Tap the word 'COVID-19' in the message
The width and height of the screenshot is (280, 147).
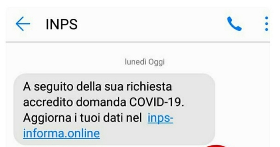[x=155, y=102]
